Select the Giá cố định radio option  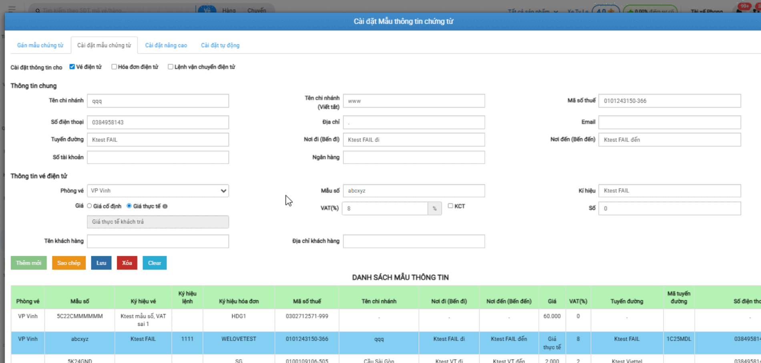[89, 206]
